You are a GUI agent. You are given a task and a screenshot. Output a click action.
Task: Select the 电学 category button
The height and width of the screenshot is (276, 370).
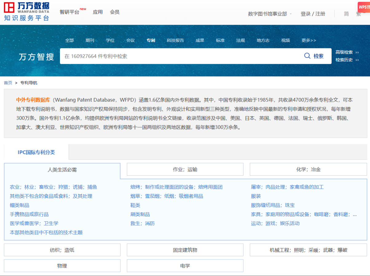[x=185, y=266]
